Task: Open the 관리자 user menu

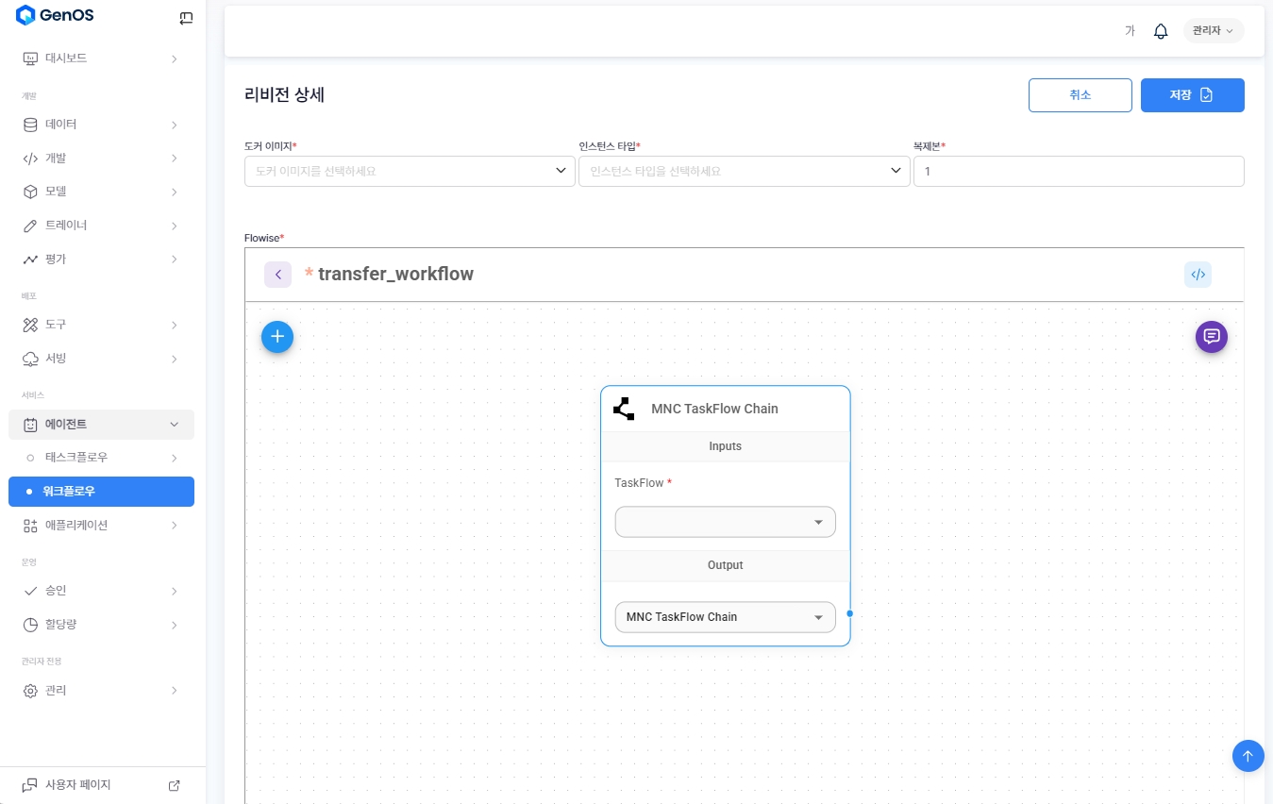Action: coord(1213,31)
